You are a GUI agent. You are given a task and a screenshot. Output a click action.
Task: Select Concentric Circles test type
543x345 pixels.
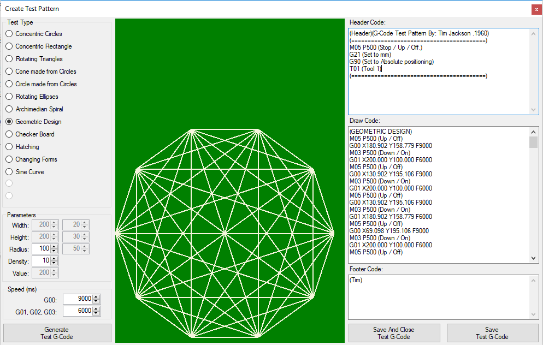pos(34,33)
